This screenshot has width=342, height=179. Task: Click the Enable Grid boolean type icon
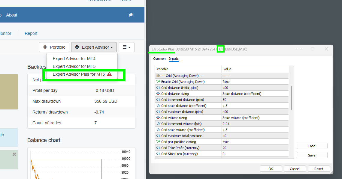point(158,82)
